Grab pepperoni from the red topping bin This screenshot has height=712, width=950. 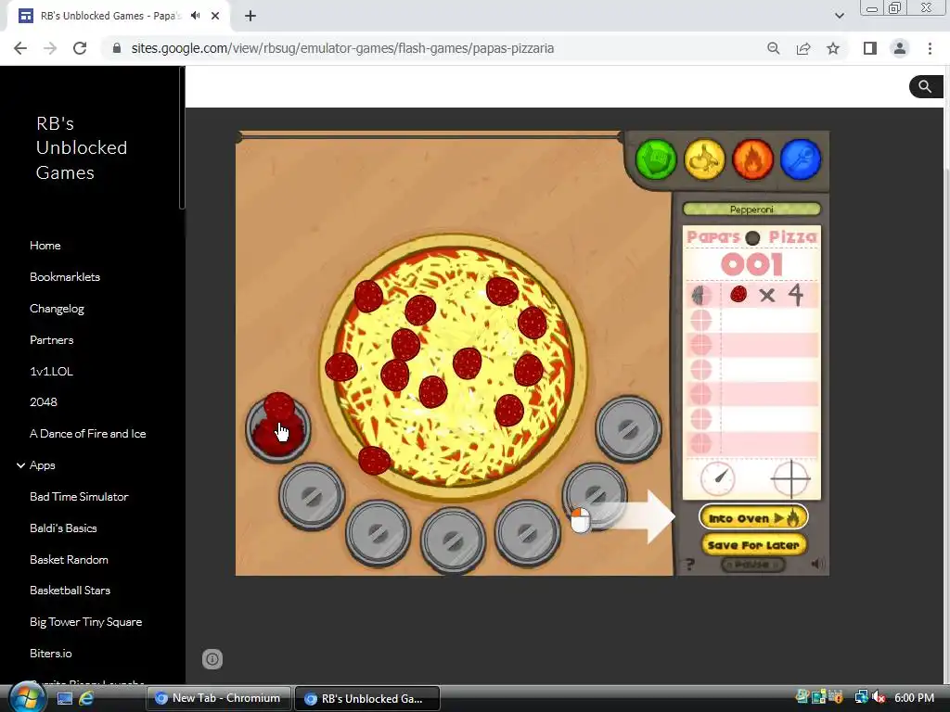click(278, 426)
